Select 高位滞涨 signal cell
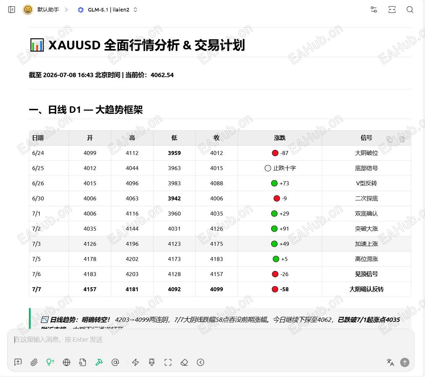The image size is (425, 377). click(367, 259)
